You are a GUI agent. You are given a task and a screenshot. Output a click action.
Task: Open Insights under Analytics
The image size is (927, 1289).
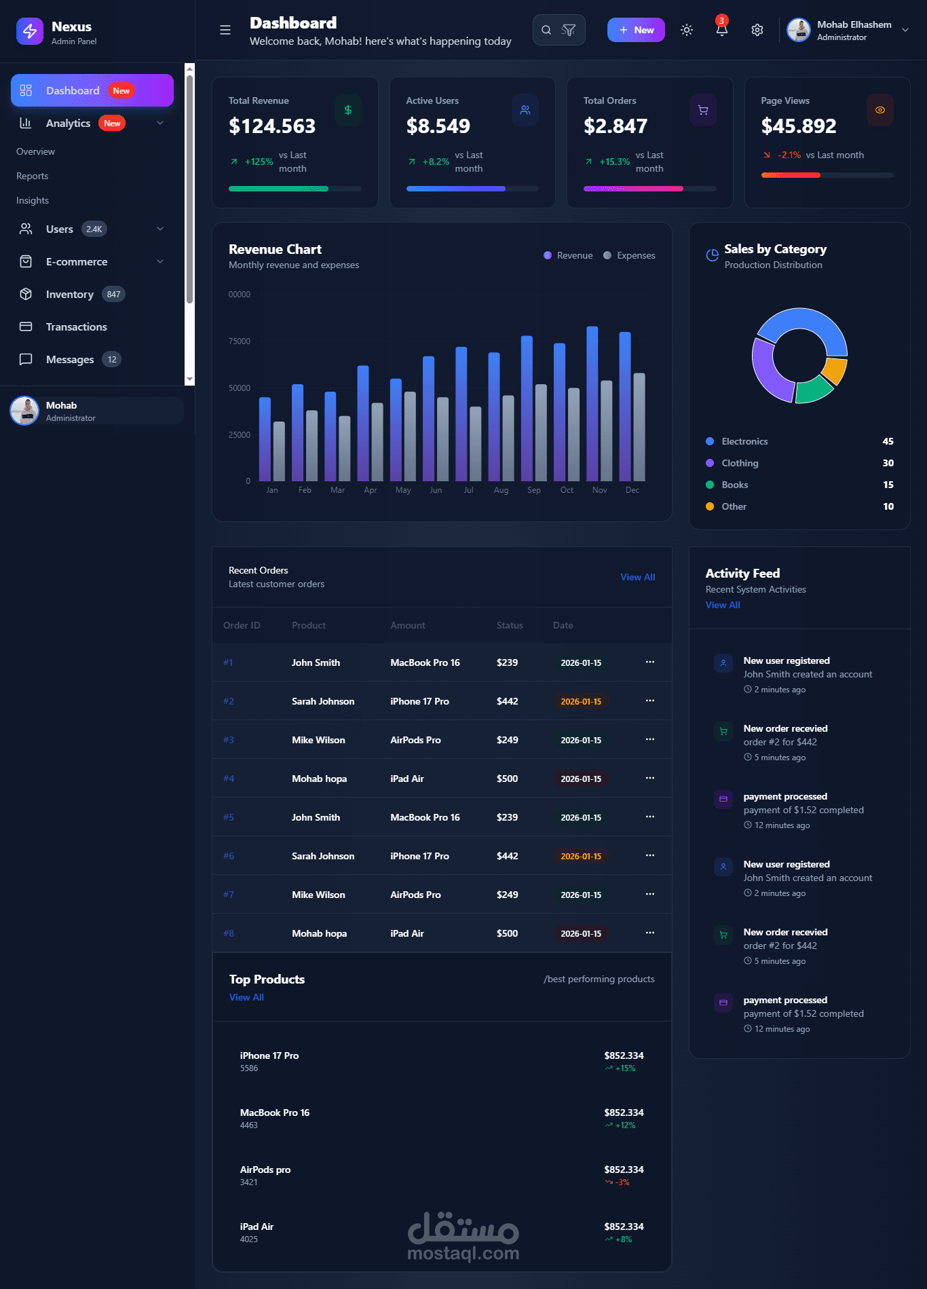(x=33, y=200)
